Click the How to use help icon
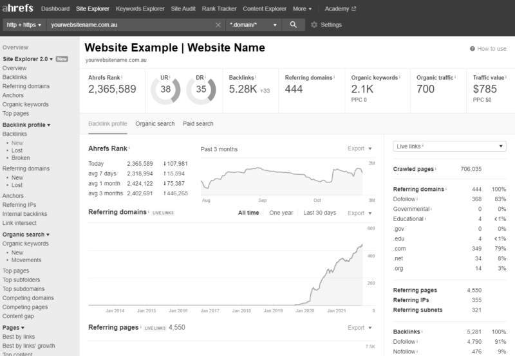 point(473,48)
